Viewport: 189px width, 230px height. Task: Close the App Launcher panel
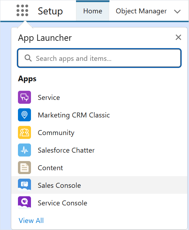click(178, 37)
